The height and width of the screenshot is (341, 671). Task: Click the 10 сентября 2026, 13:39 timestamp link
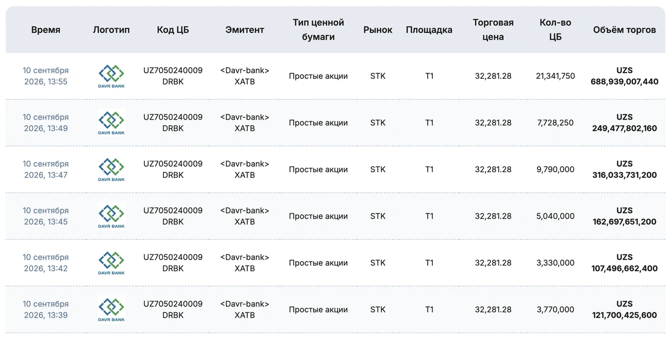[x=46, y=310]
